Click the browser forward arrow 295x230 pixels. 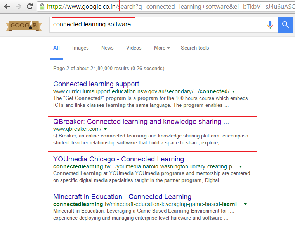[x=18, y=7]
